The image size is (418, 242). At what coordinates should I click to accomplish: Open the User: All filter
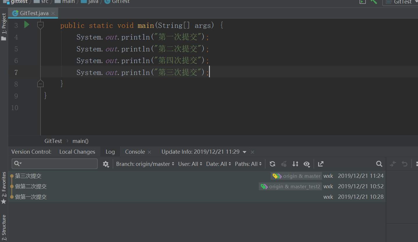tap(190, 164)
